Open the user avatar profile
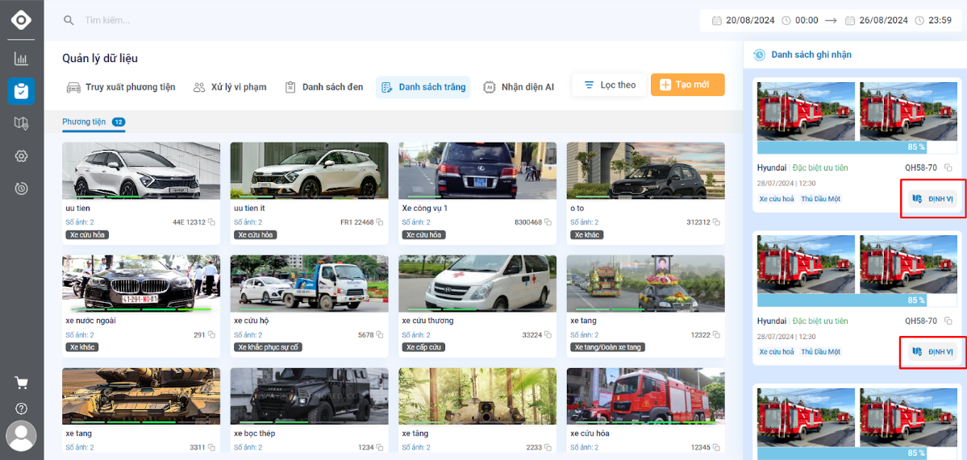The width and height of the screenshot is (967, 460). [21, 437]
